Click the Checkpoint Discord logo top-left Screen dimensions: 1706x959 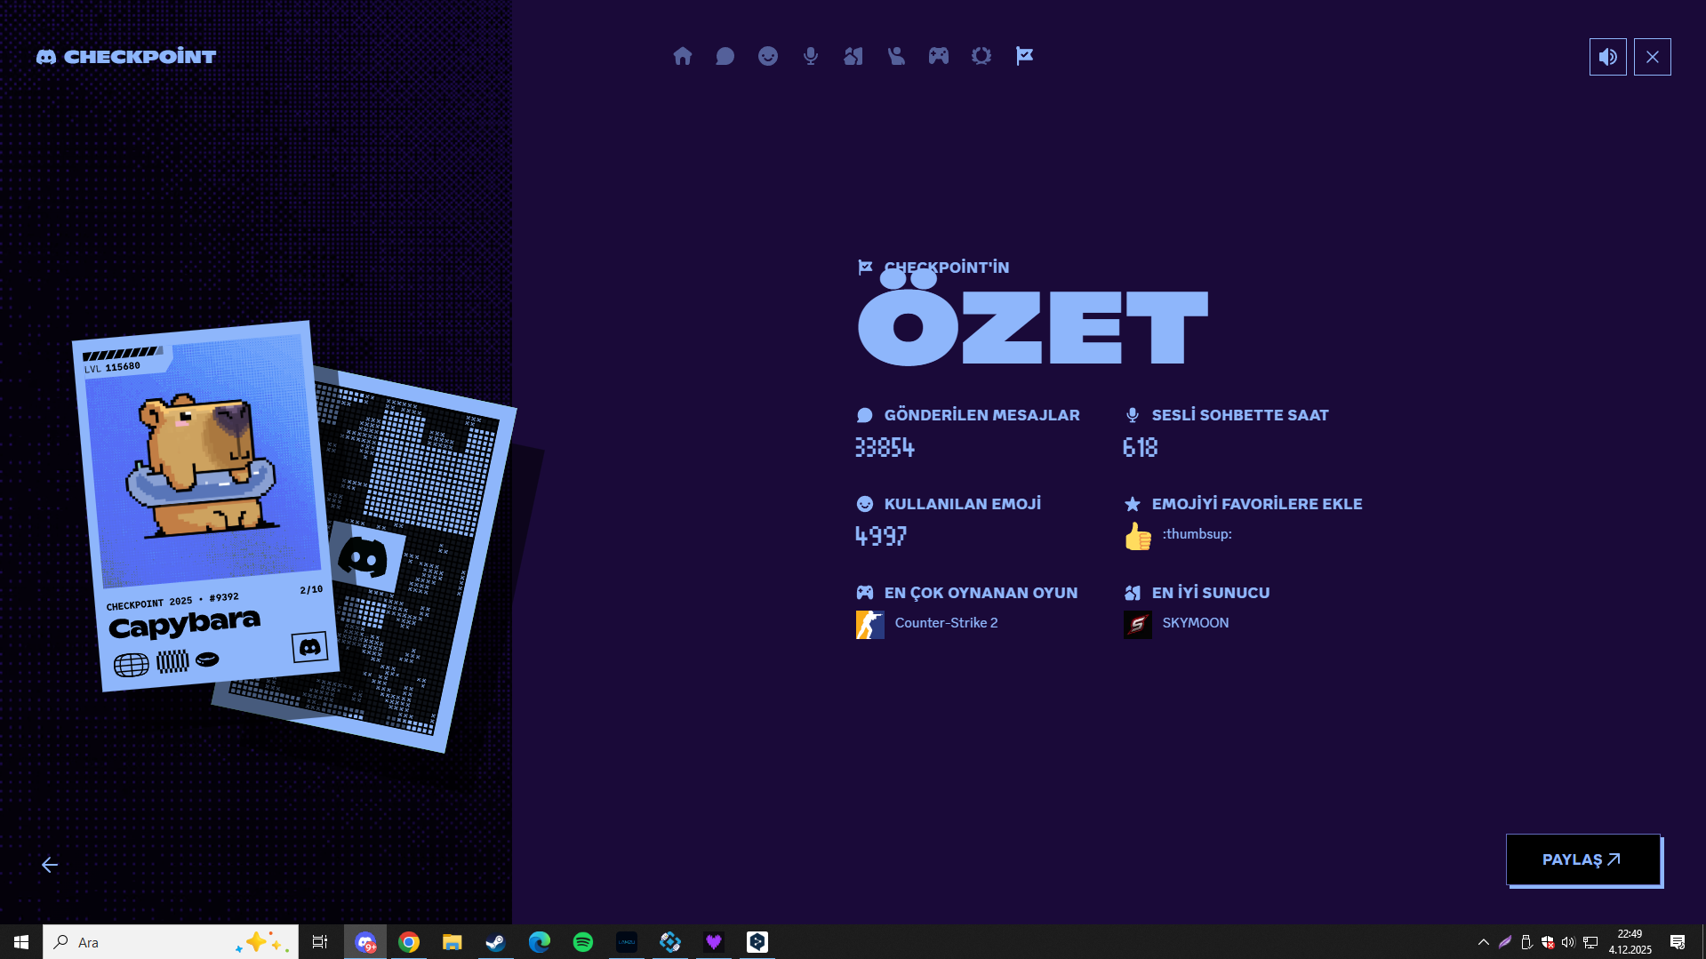[x=126, y=56]
